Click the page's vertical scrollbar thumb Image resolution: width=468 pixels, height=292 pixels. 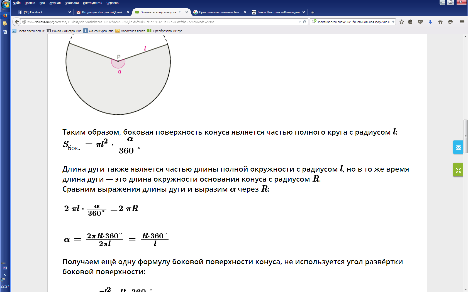(x=465, y=136)
